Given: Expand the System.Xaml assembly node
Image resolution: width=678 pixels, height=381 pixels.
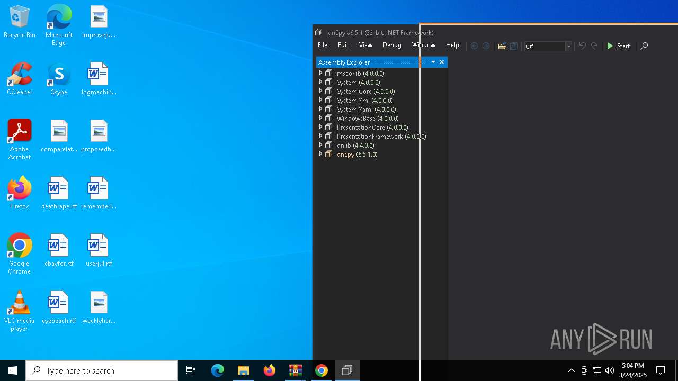Looking at the screenshot, I should tap(320, 109).
